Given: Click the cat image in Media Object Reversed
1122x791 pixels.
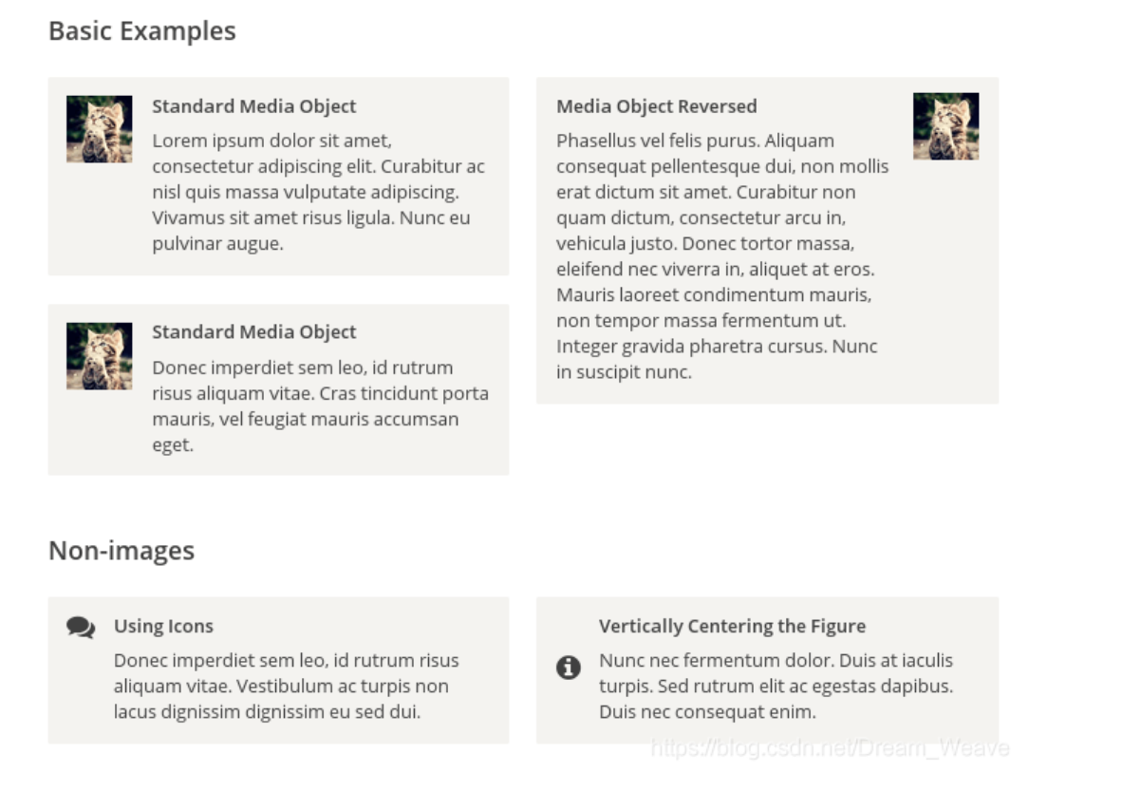Looking at the screenshot, I should 945,126.
